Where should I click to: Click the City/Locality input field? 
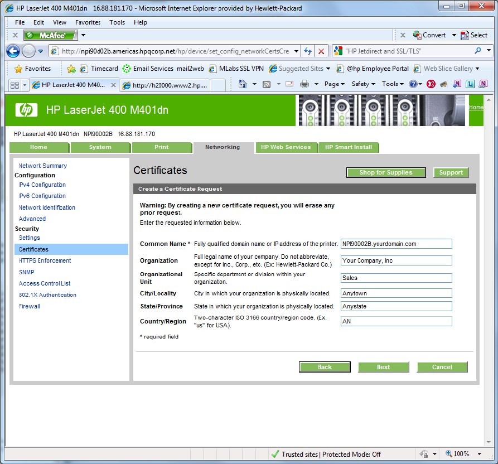pyautogui.click(x=397, y=293)
